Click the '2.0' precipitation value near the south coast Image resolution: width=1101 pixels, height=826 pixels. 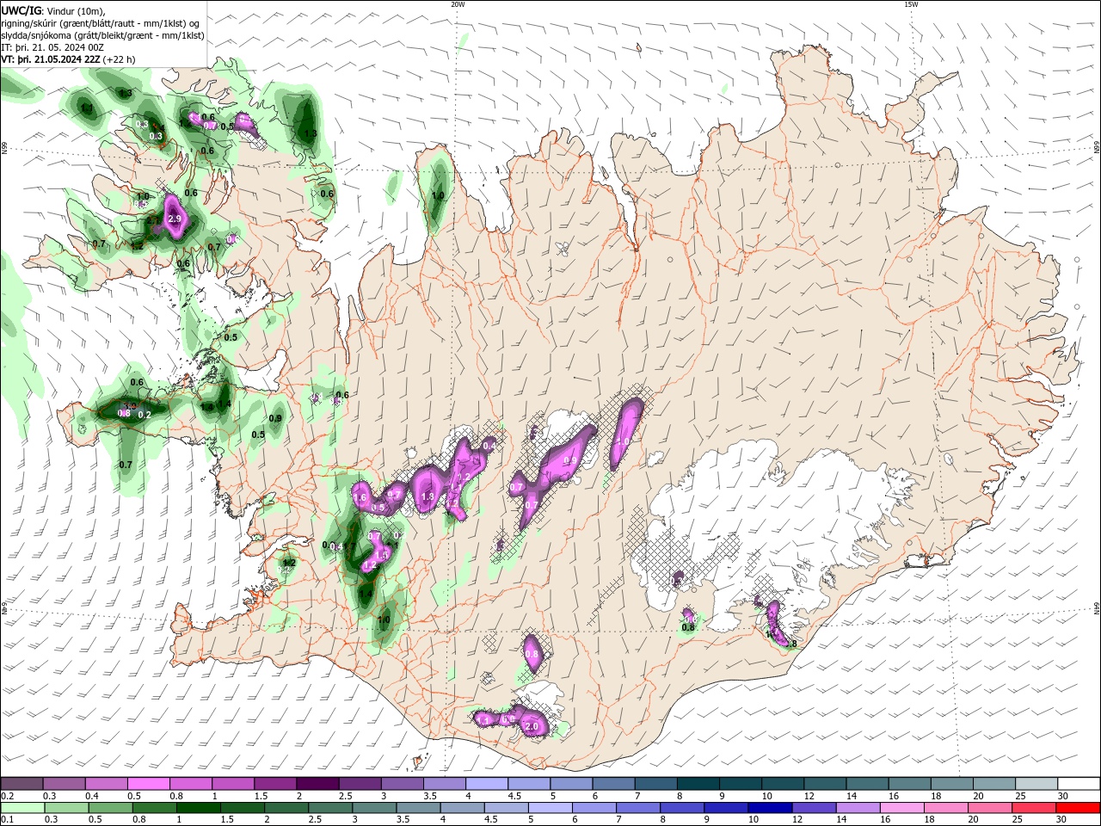pyautogui.click(x=532, y=727)
